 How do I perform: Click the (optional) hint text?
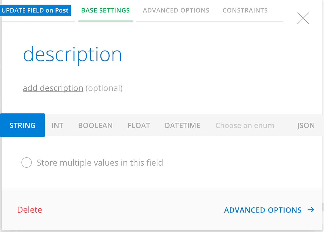104,88
